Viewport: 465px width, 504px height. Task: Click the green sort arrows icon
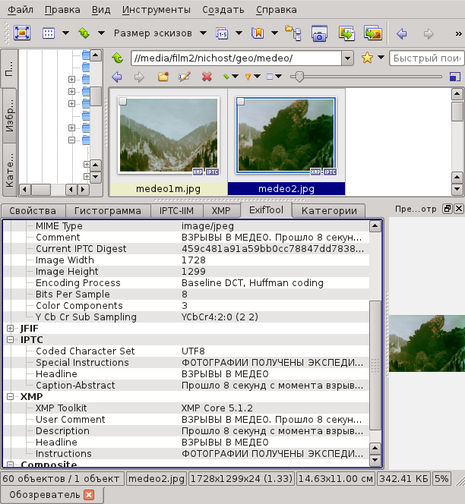tap(84, 33)
